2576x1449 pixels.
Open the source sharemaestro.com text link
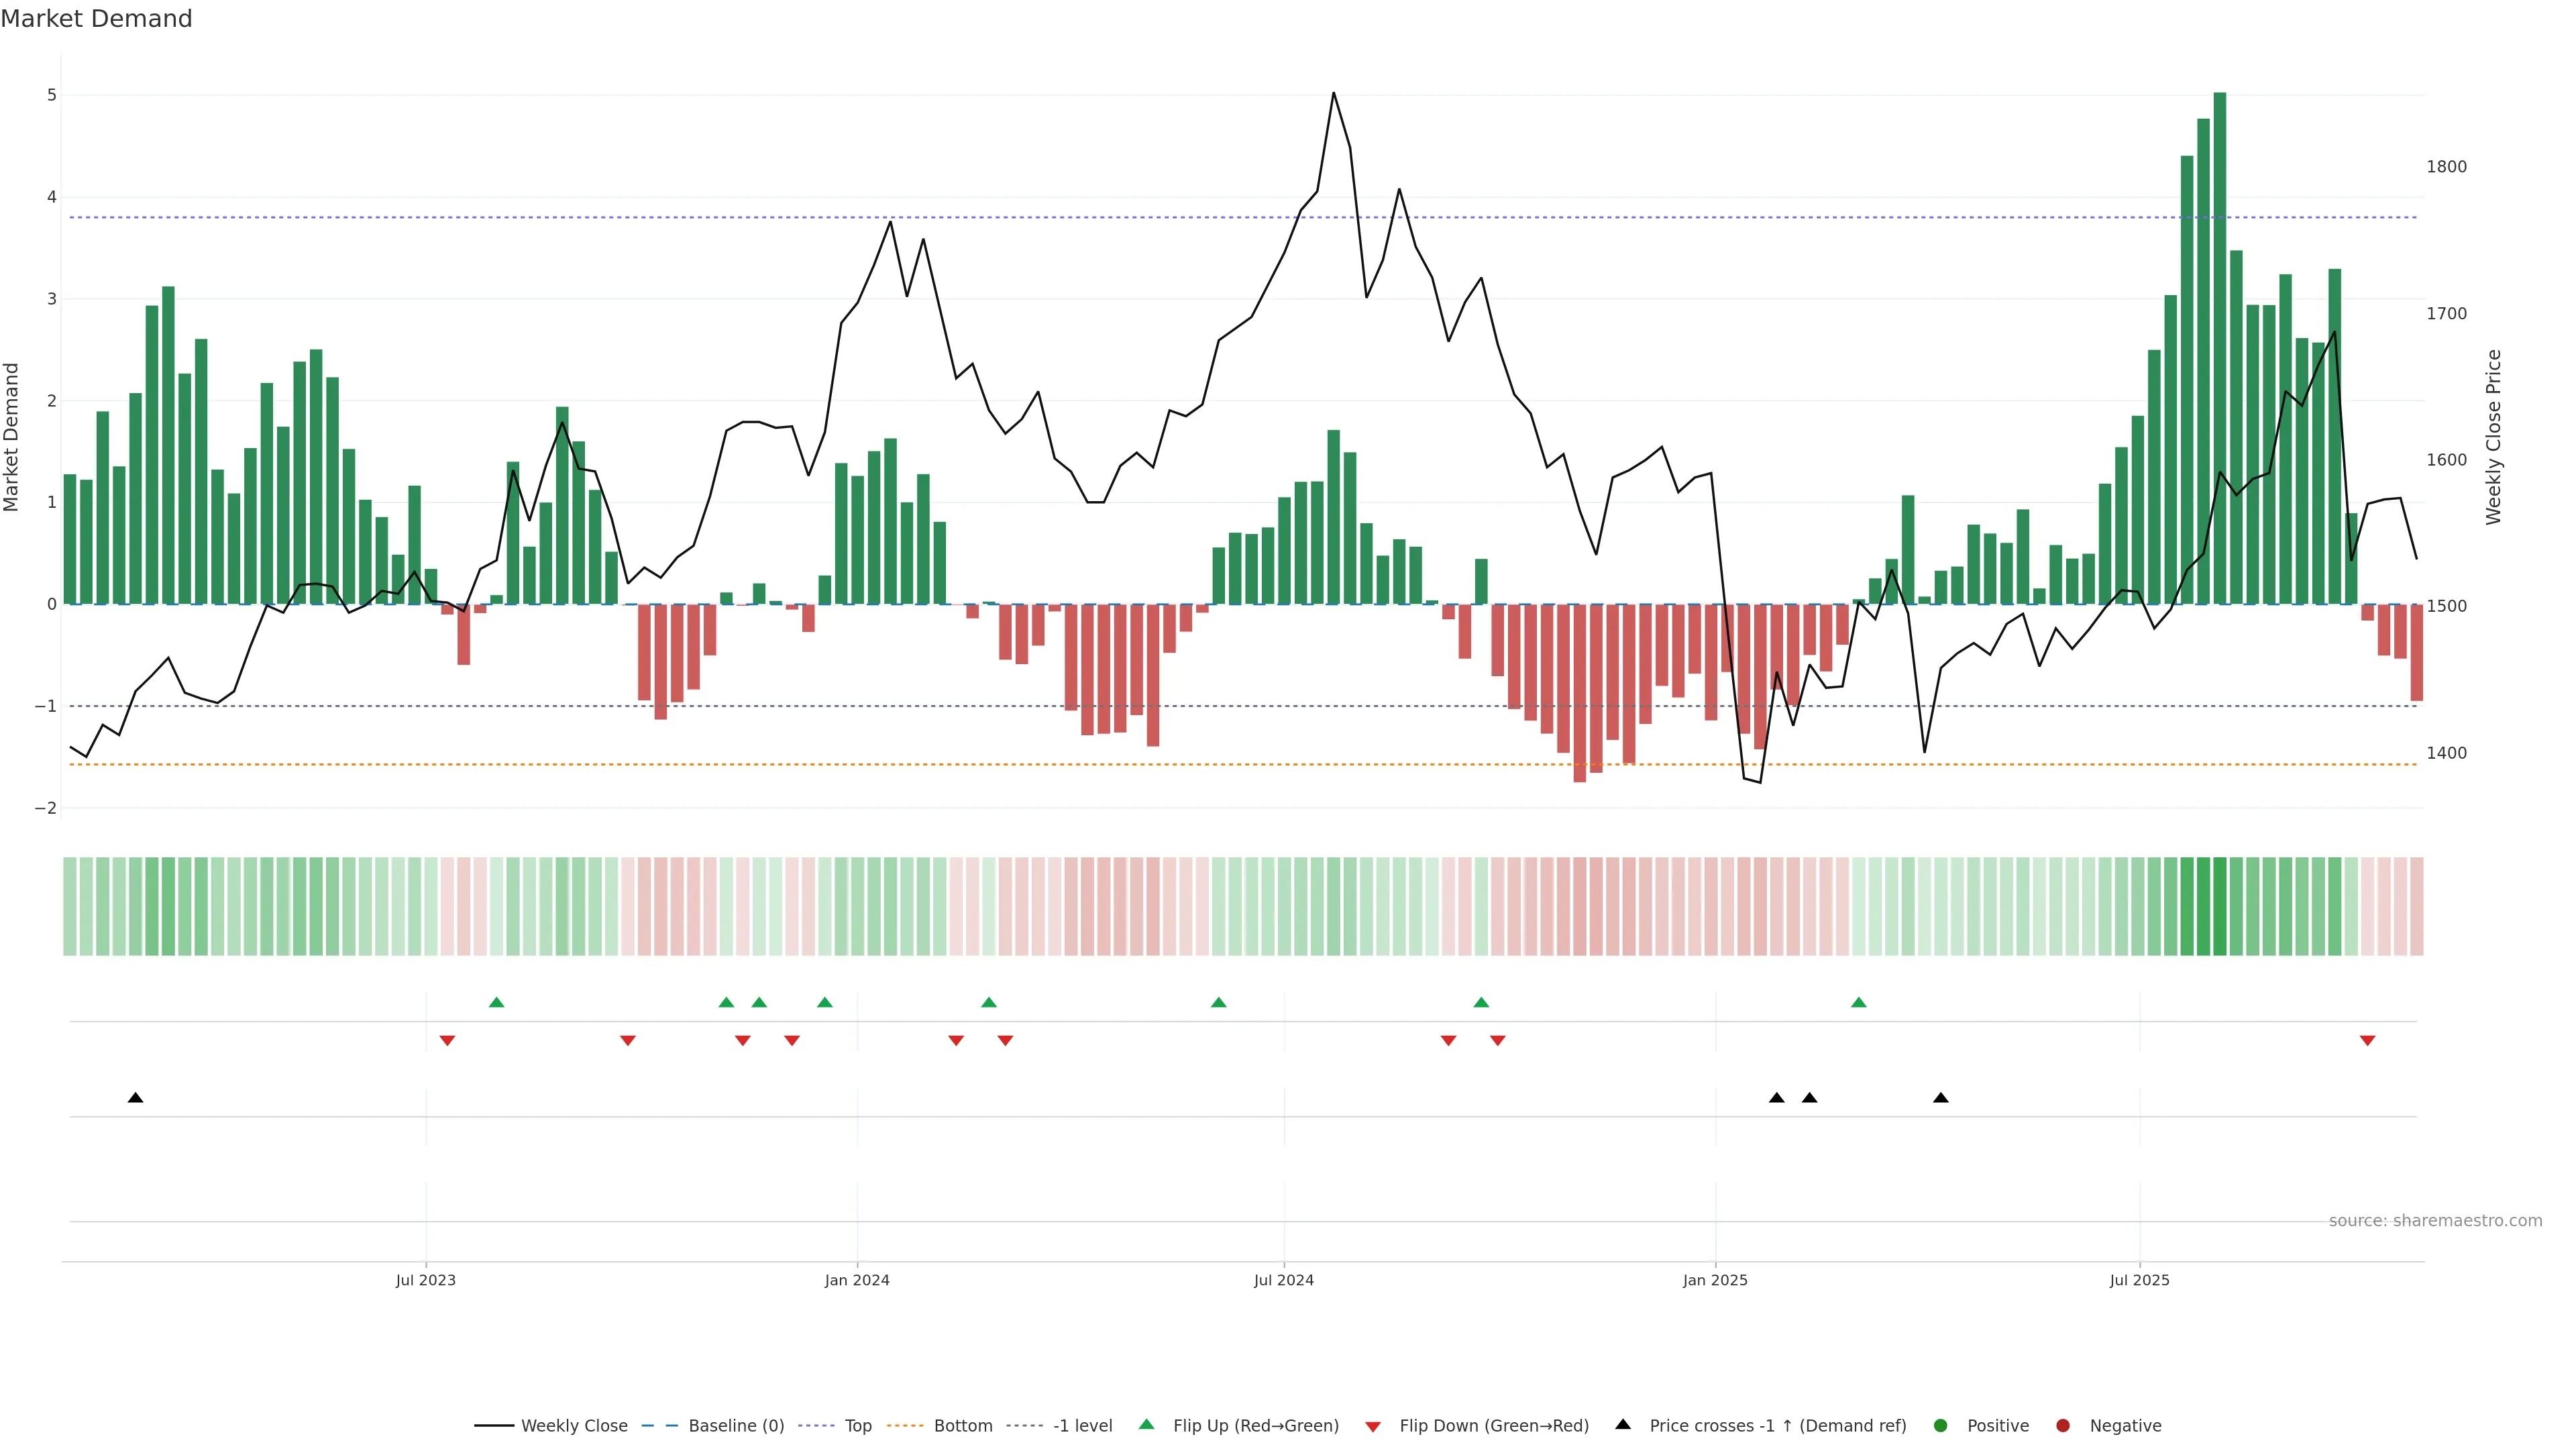click(x=2435, y=1221)
